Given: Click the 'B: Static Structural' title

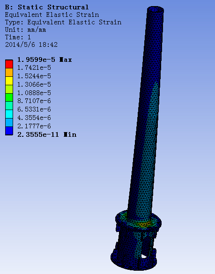Looking at the screenshot, I should (47, 7).
